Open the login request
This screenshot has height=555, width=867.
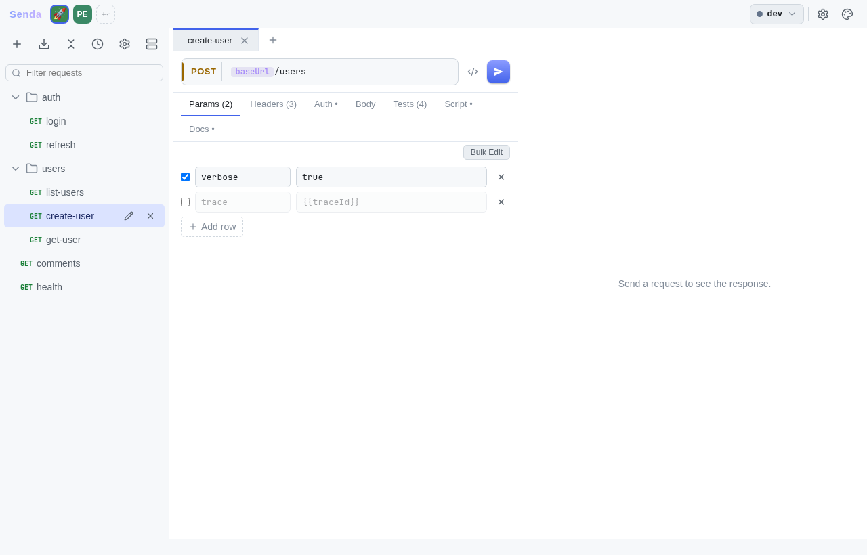pyautogui.click(x=84, y=121)
